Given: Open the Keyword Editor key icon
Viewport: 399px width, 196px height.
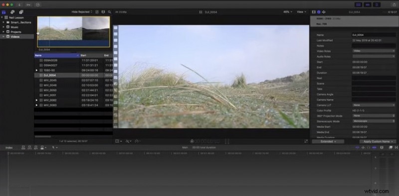Looking at the screenshot, I should (29, 4).
